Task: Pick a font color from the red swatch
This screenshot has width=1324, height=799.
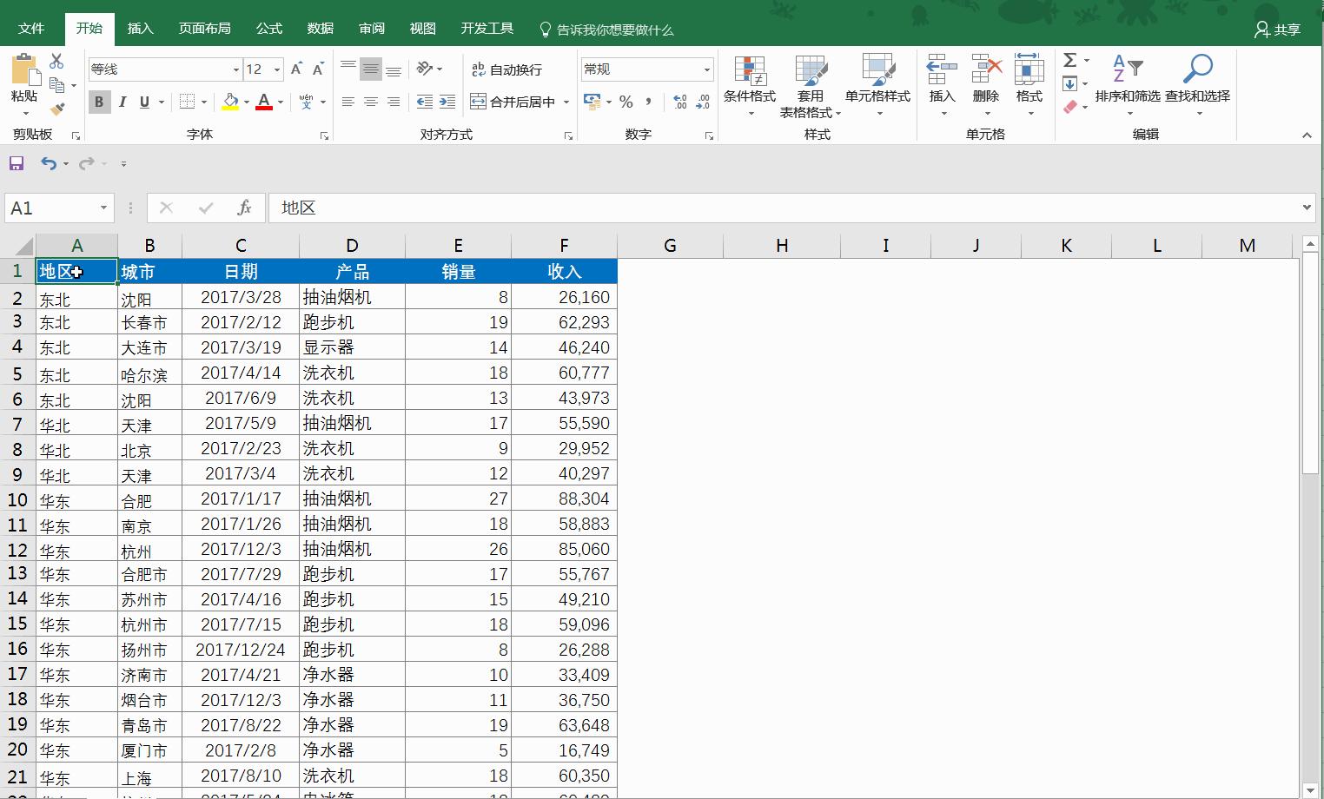Action: (265, 109)
